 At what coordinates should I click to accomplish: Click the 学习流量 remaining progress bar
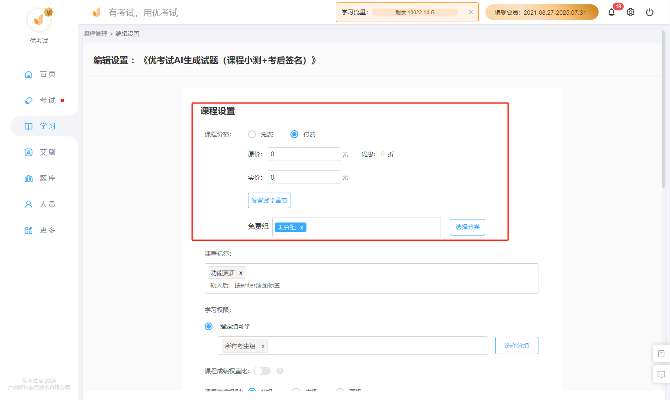point(415,12)
